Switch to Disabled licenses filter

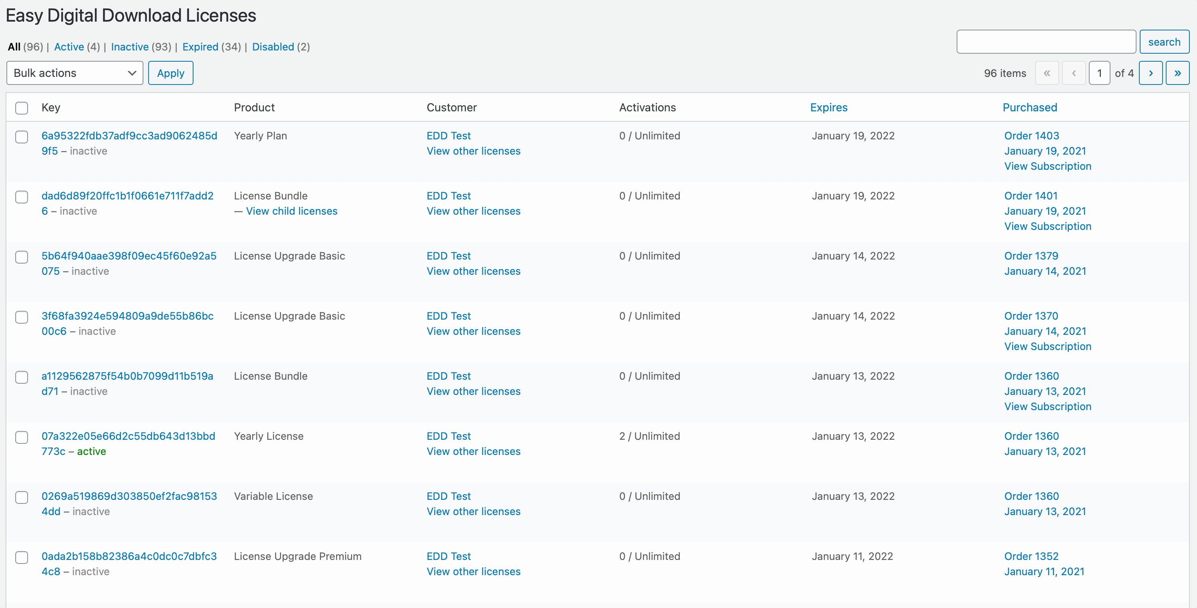[273, 47]
